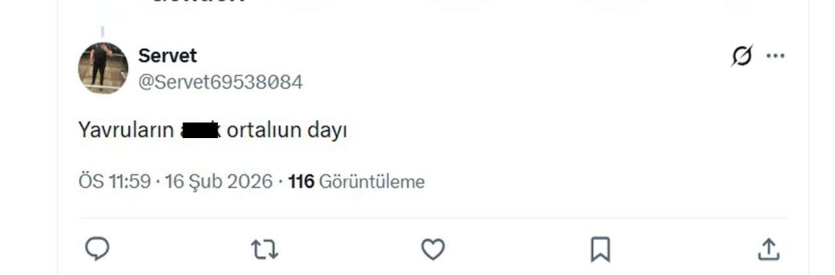
Task: Repost this tweet using the arrows icon
Action: [265, 249]
